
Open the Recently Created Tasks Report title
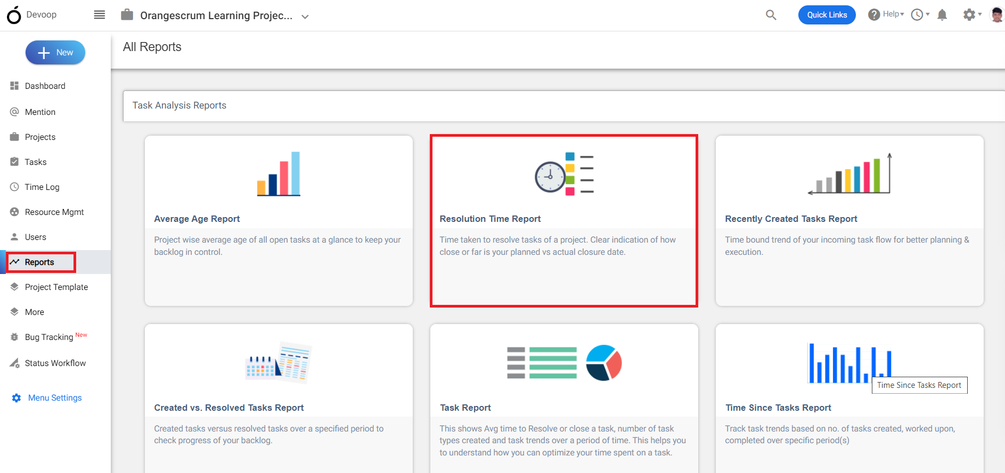coord(791,219)
